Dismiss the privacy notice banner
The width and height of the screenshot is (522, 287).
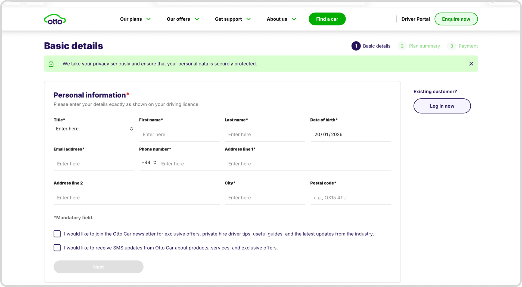coord(471,64)
